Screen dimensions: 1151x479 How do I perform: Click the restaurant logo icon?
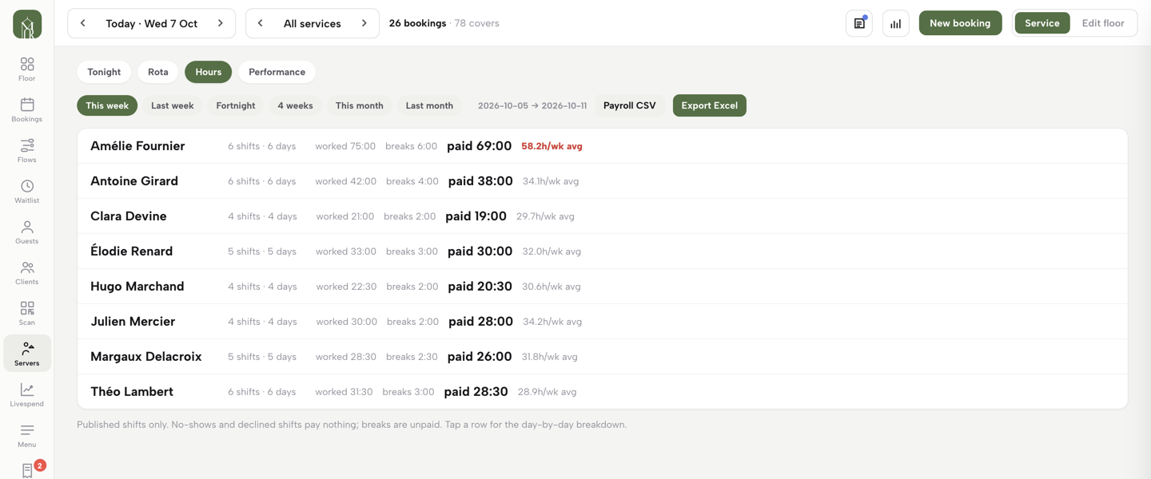click(x=27, y=24)
